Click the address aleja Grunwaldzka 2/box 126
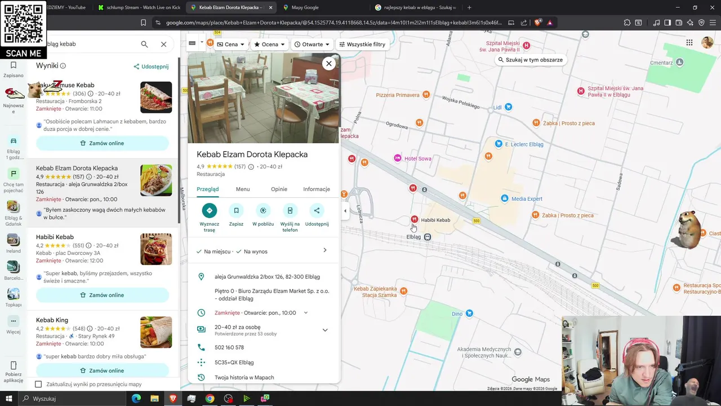The width and height of the screenshot is (721, 406). [267, 277]
